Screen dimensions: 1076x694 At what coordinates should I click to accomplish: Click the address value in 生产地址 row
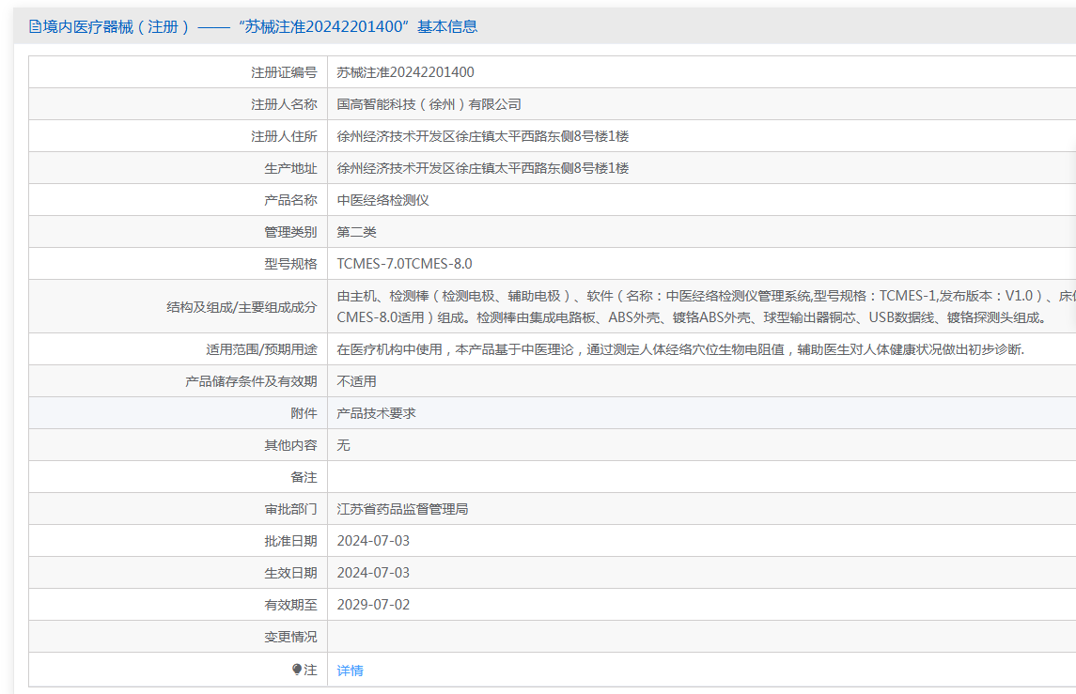(482, 168)
